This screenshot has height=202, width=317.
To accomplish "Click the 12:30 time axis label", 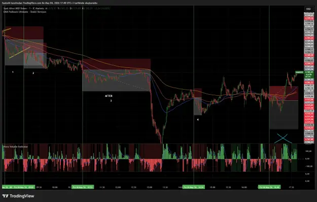I will (133, 187).
